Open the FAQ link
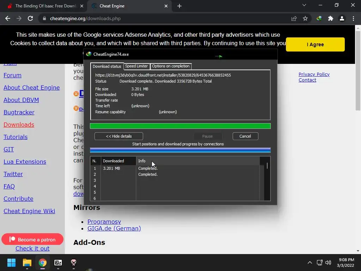This screenshot has height=271, width=361. [x=9, y=186]
